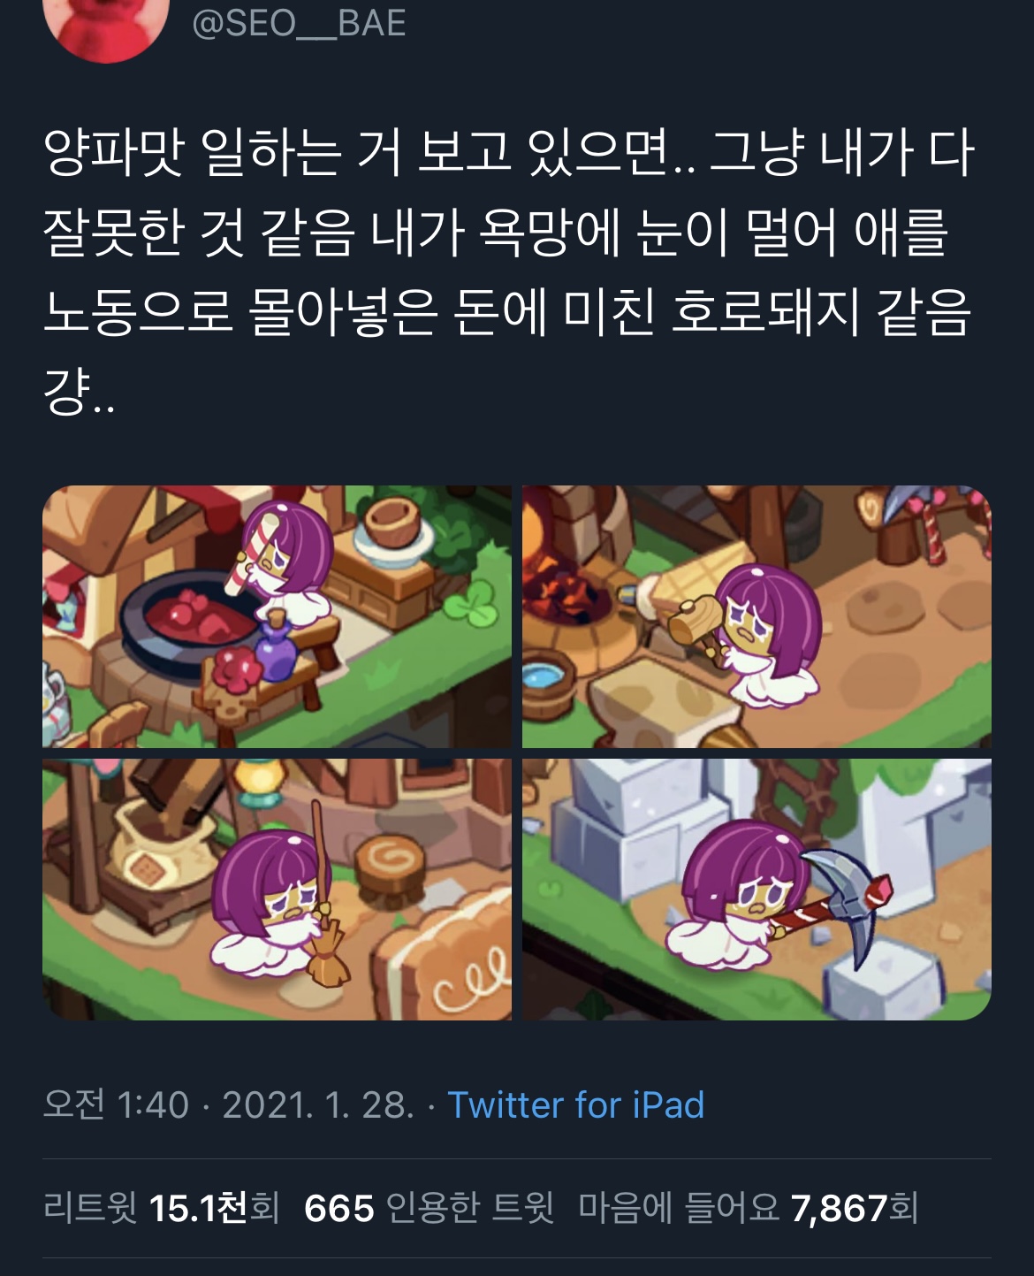Open the image of the cookie mining
The image size is (1034, 1276).
click(756, 889)
